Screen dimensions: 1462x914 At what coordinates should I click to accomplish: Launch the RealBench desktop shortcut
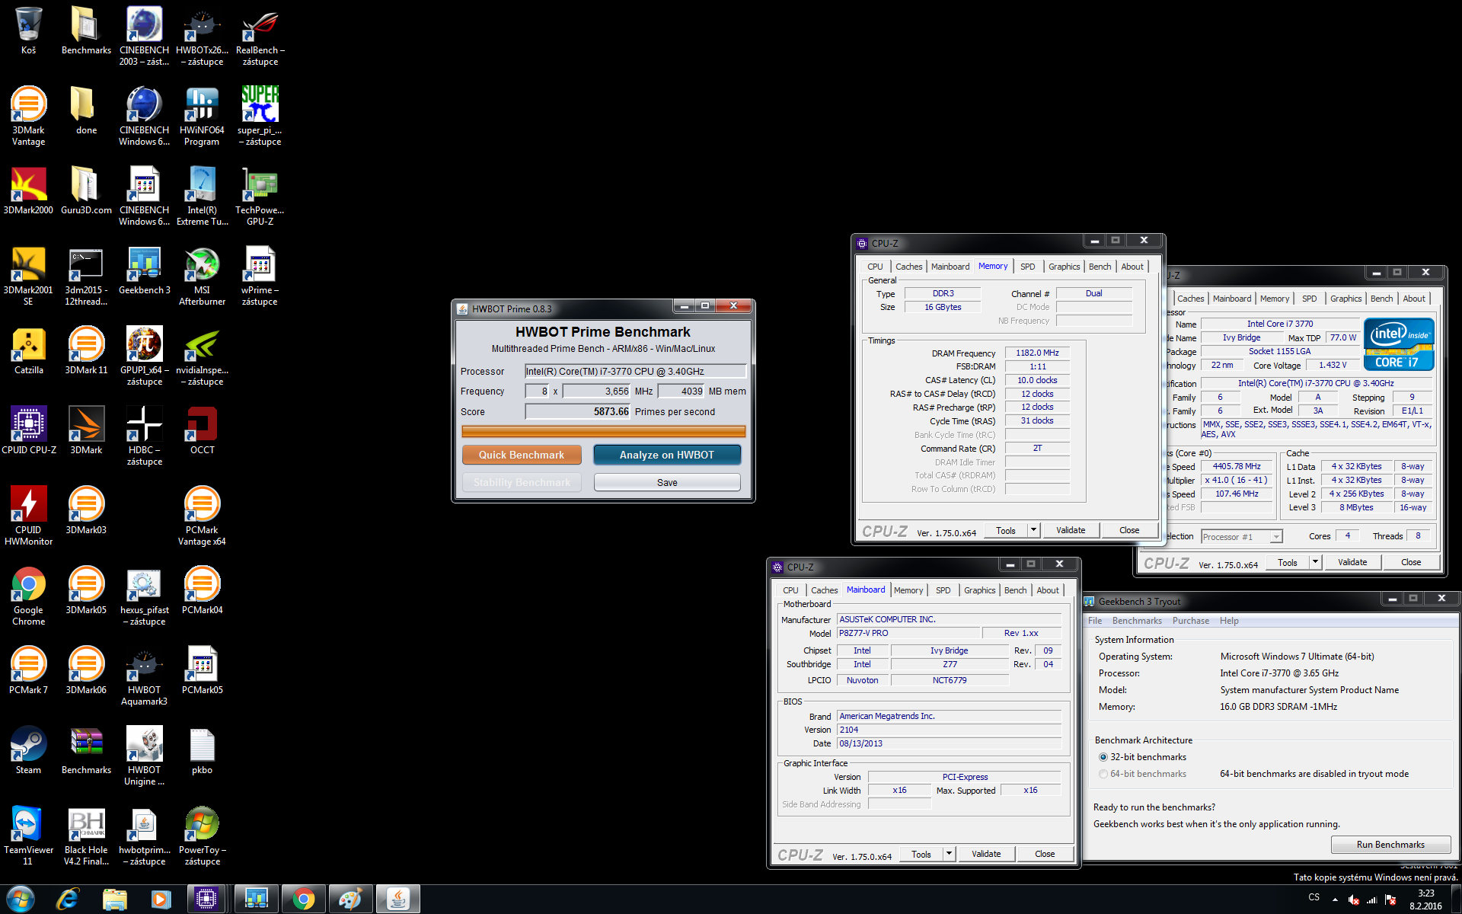click(x=260, y=36)
